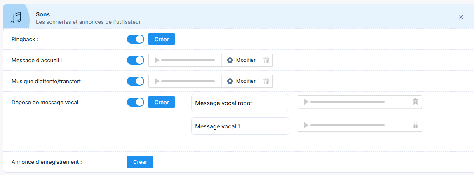Edit the Message vocal robot name field
The width and height of the screenshot is (474, 175).
pyautogui.click(x=240, y=103)
